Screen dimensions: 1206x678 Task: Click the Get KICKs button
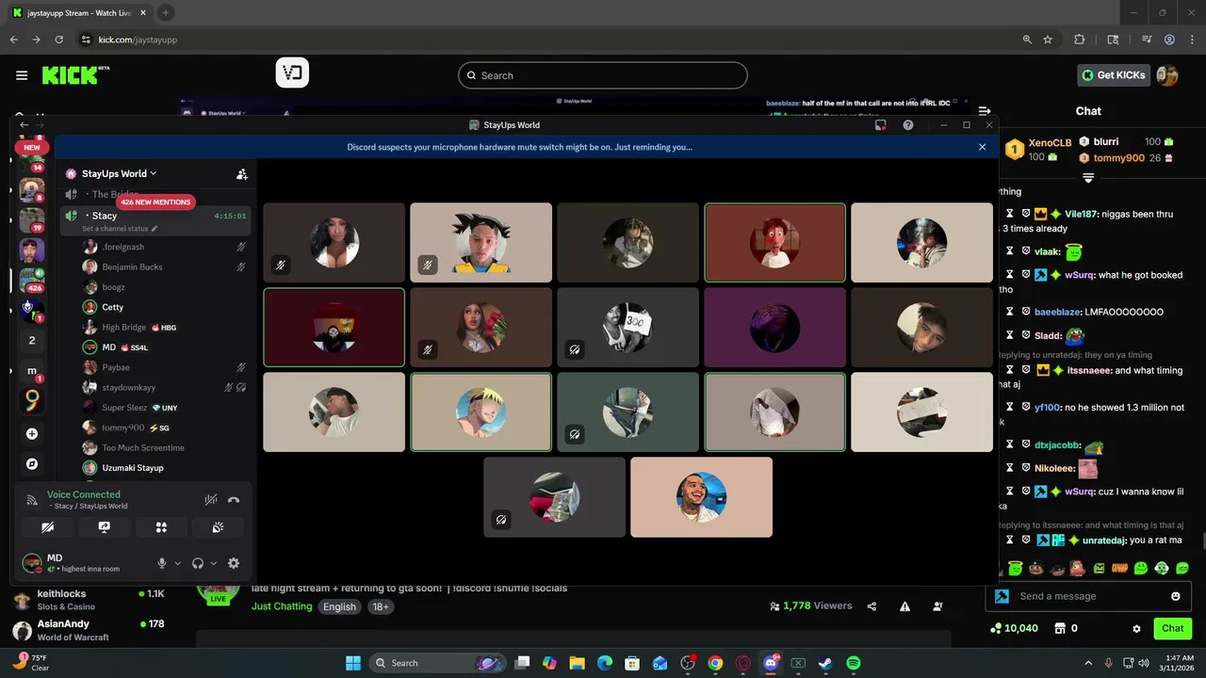point(1114,75)
